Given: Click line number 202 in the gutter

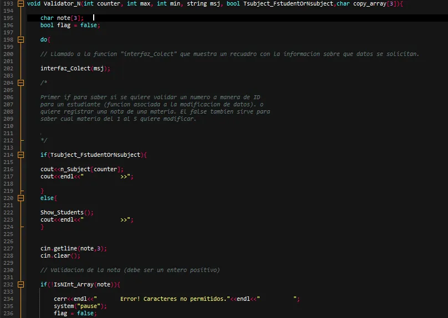Looking at the screenshot, I should [8, 69].
